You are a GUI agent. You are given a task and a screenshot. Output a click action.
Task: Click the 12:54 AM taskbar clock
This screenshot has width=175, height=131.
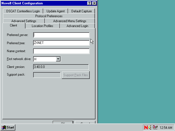click(166, 127)
